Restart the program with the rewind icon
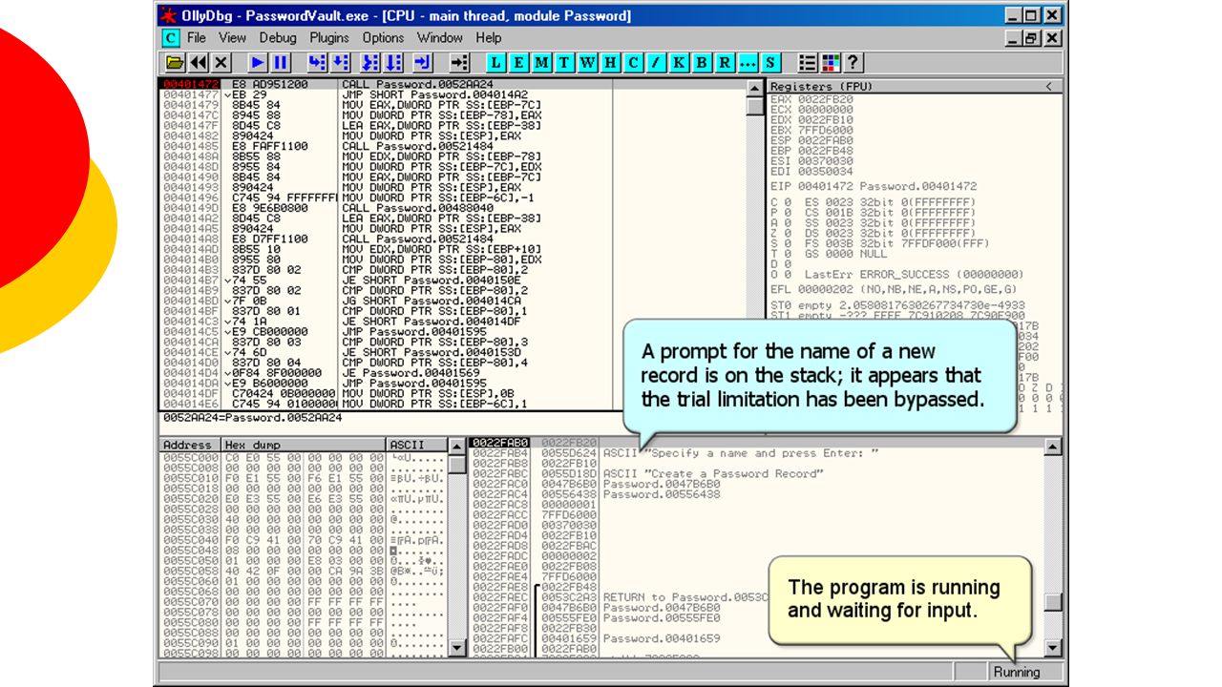Screen dimensions: 1222x687 (x=199, y=63)
